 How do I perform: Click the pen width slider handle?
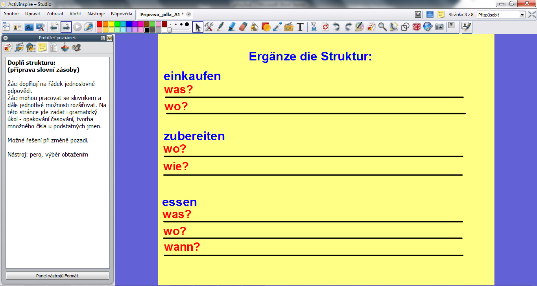point(169,30)
